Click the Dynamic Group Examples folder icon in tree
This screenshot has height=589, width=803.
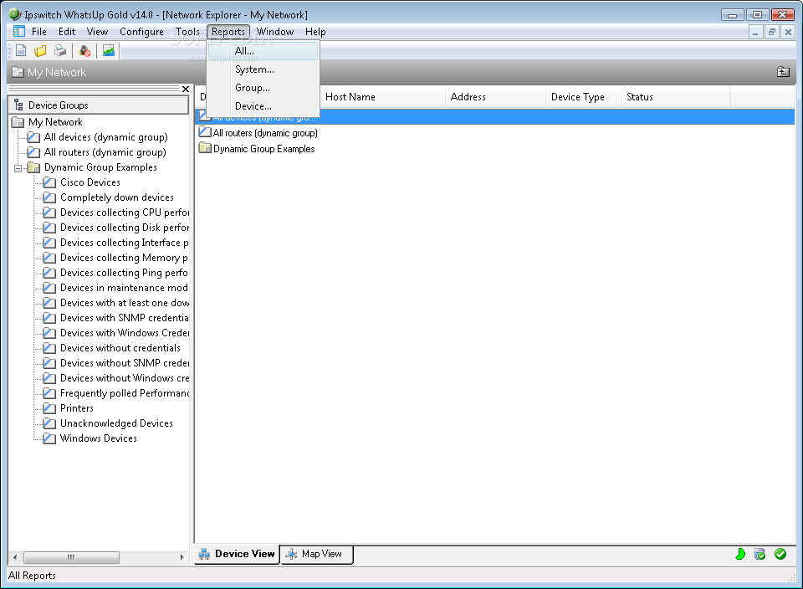coord(33,167)
